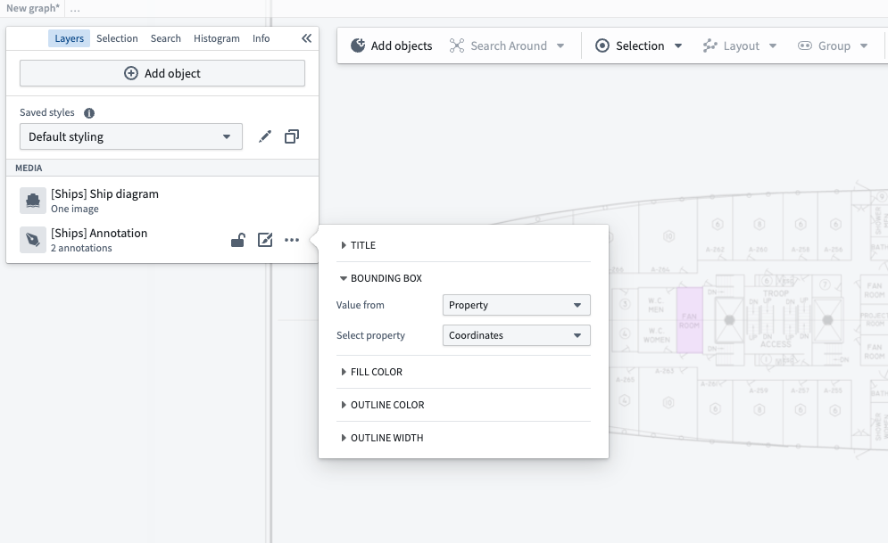
Task: Click the Saved styles info icon
Action: (89, 113)
